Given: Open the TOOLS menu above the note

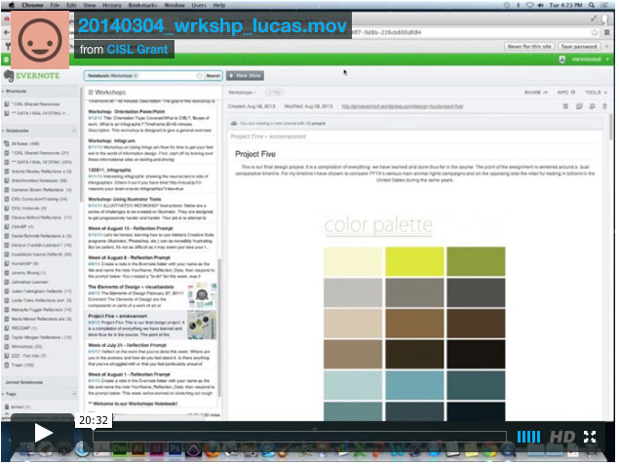Looking at the screenshot, I should pyautogui.click(x=596, y=93).
